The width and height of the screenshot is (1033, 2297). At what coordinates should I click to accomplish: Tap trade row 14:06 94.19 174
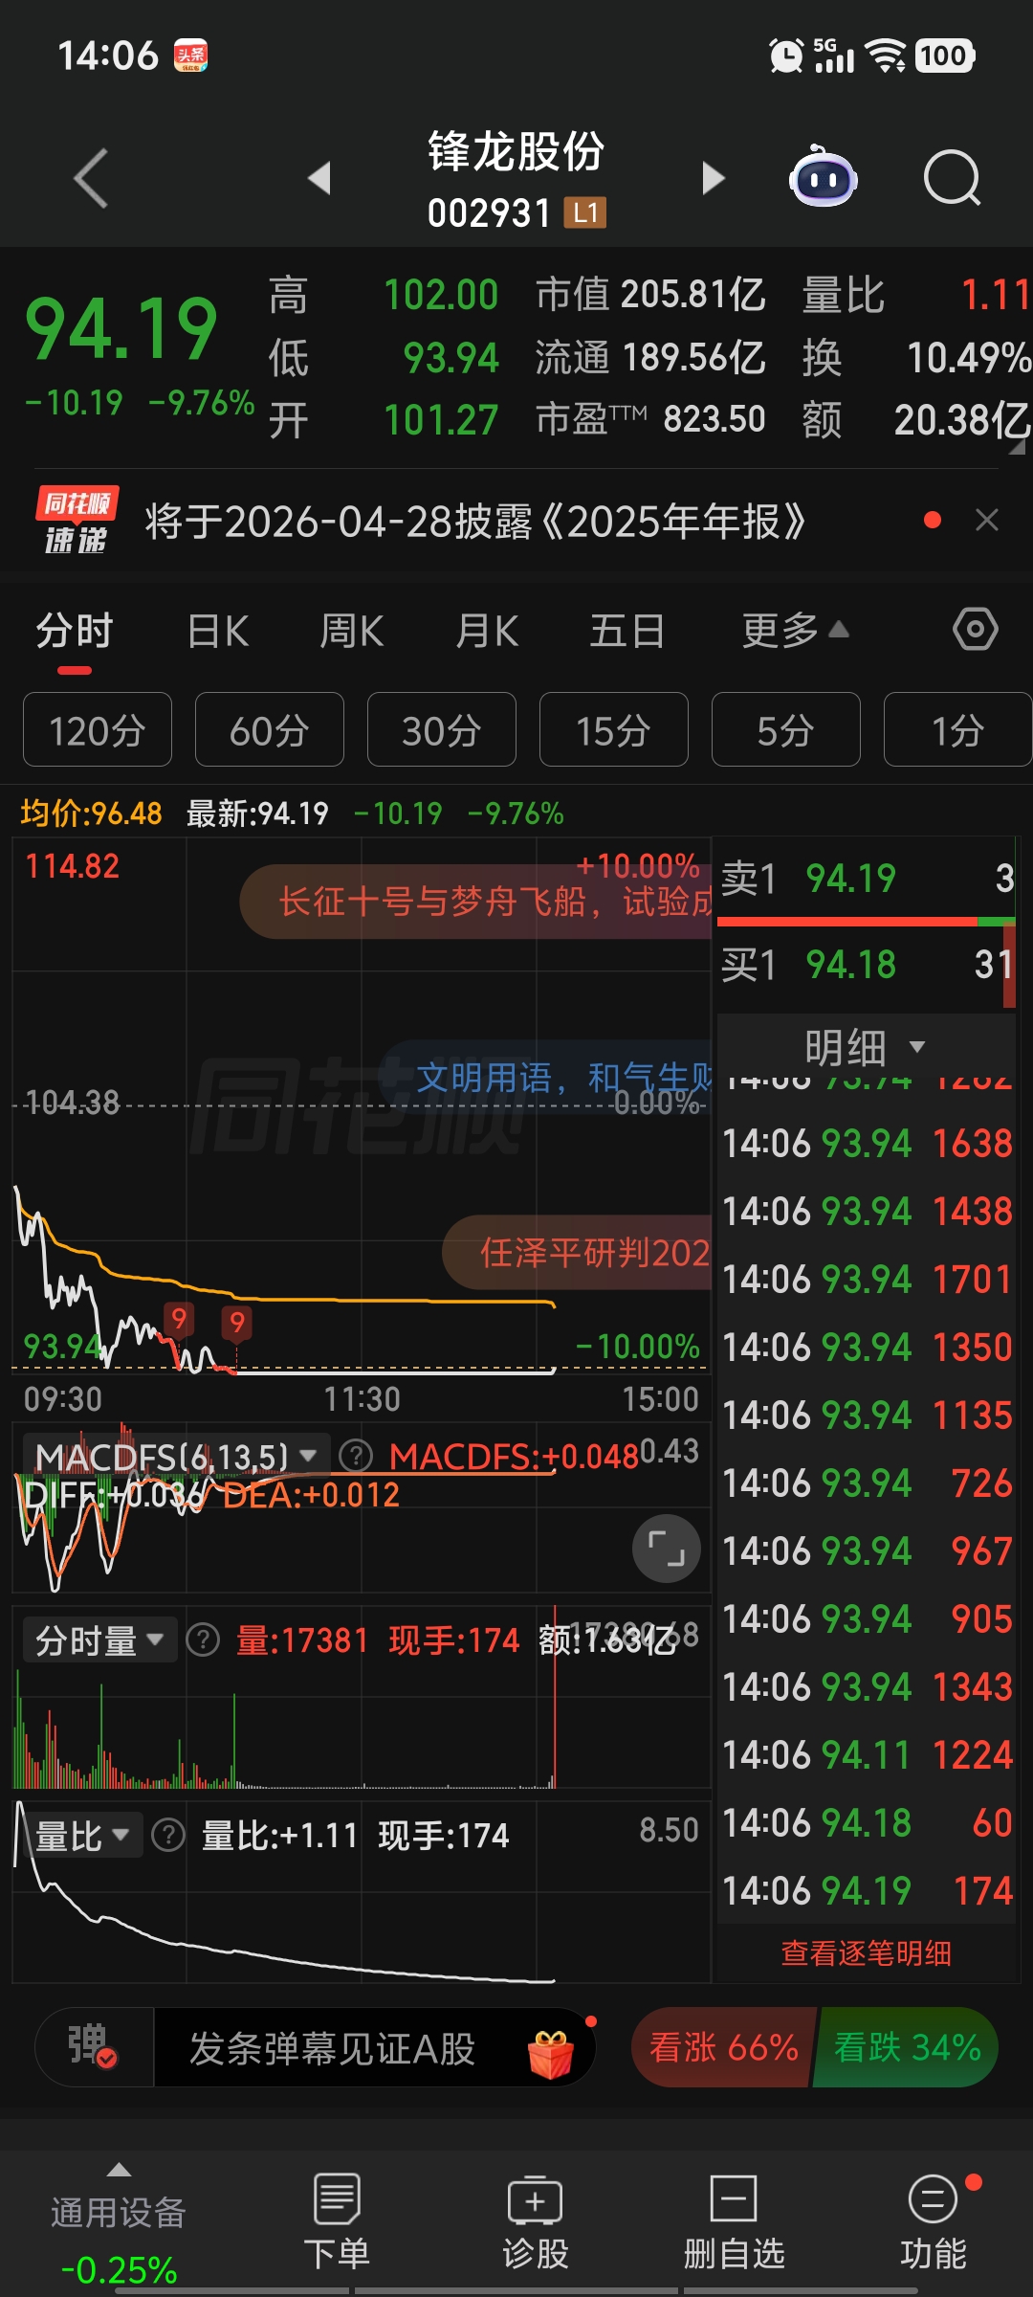[867, 1889]
